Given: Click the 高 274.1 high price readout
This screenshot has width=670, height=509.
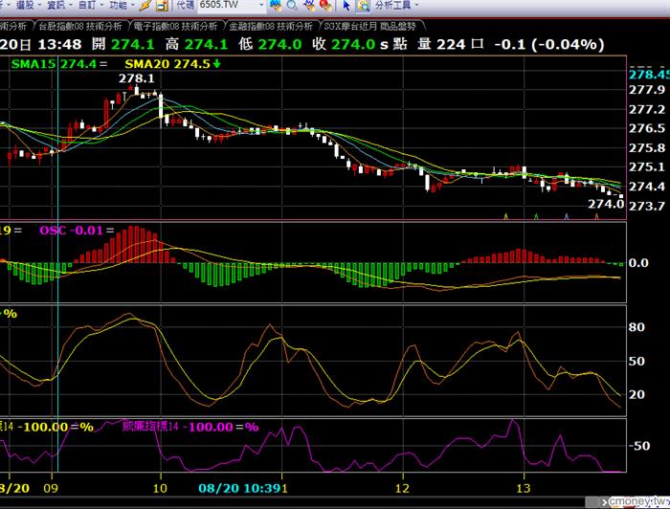Looking at the screenshot, I should tap(196, 44).
